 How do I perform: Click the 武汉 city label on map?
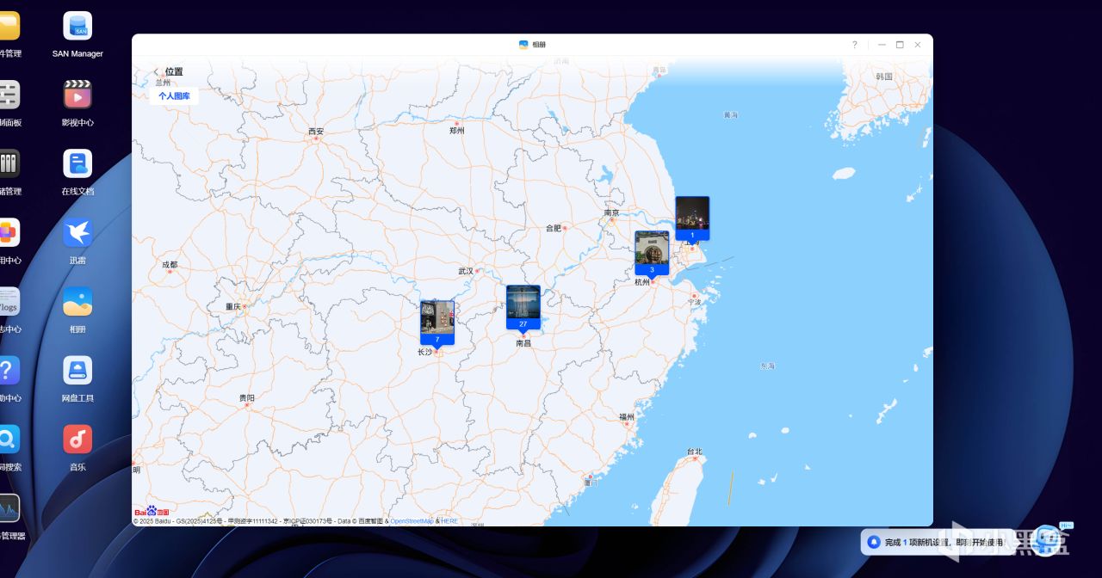466,271
